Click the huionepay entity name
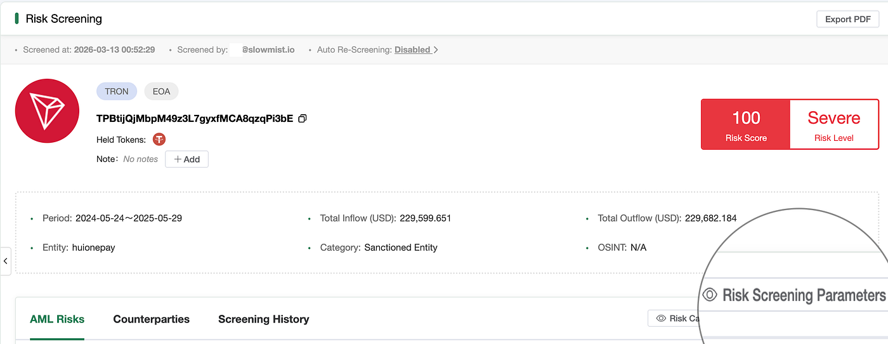 (93, 248)
